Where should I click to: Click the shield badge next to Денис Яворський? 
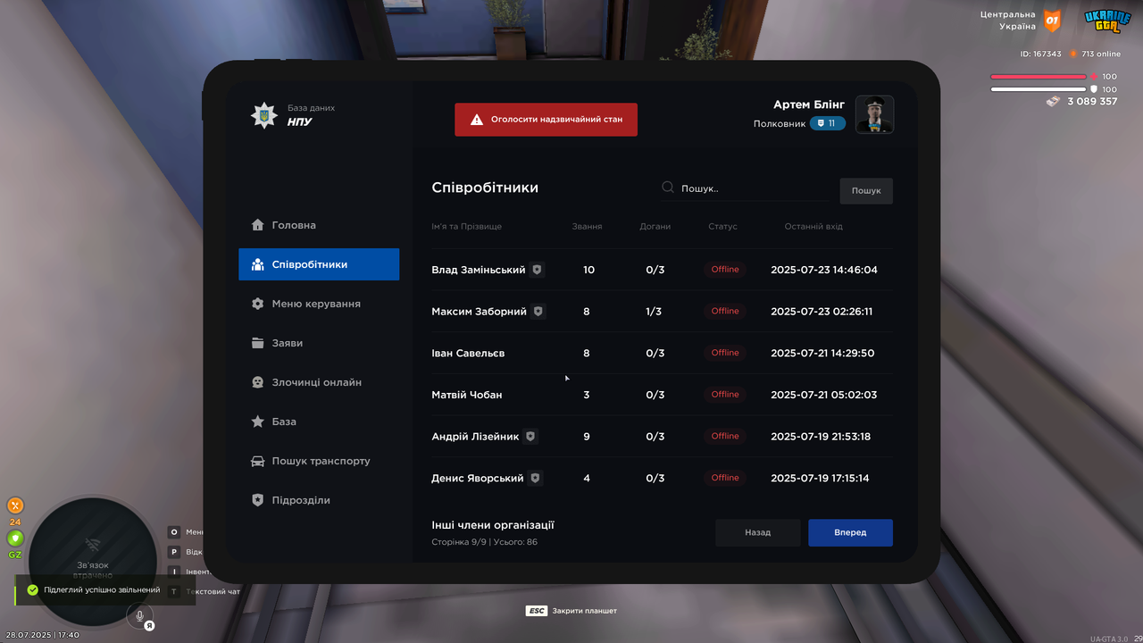[535, 478]
